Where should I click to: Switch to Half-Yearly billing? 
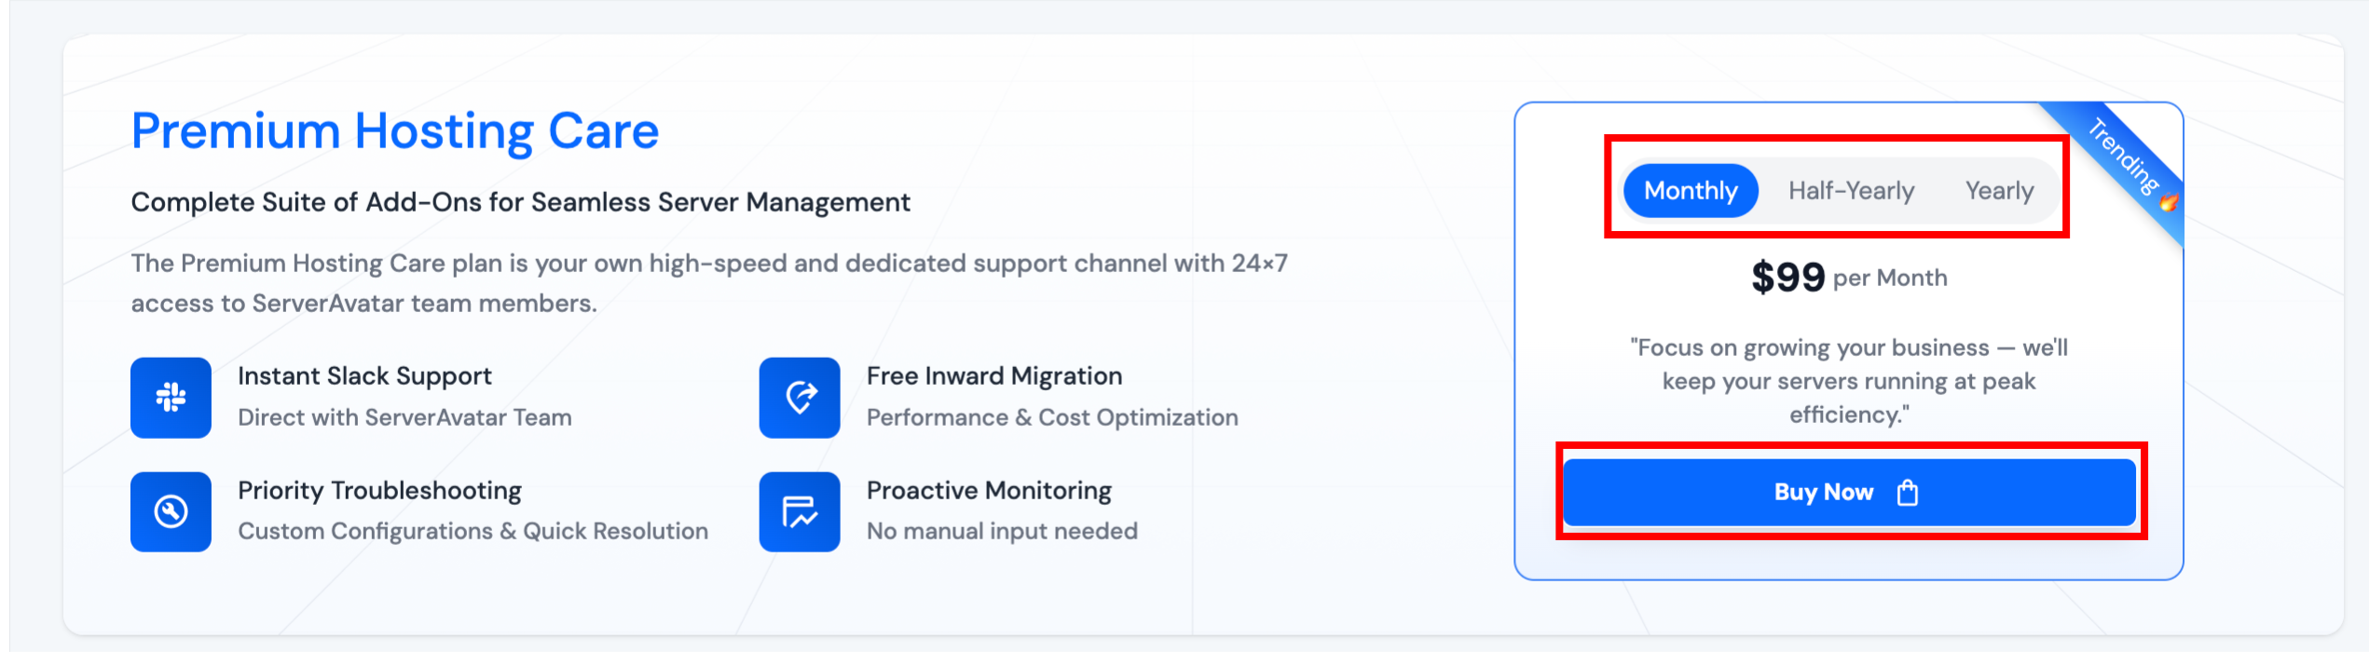click(1851, 191)
